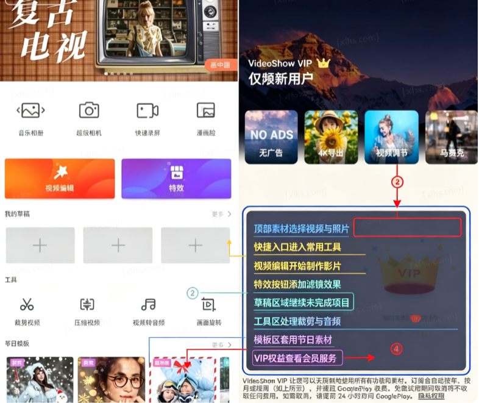The width and height of the screenshot is (479, 403).
Task: Tap the purple 特效 effects button
Action: (x=176, y=179)
